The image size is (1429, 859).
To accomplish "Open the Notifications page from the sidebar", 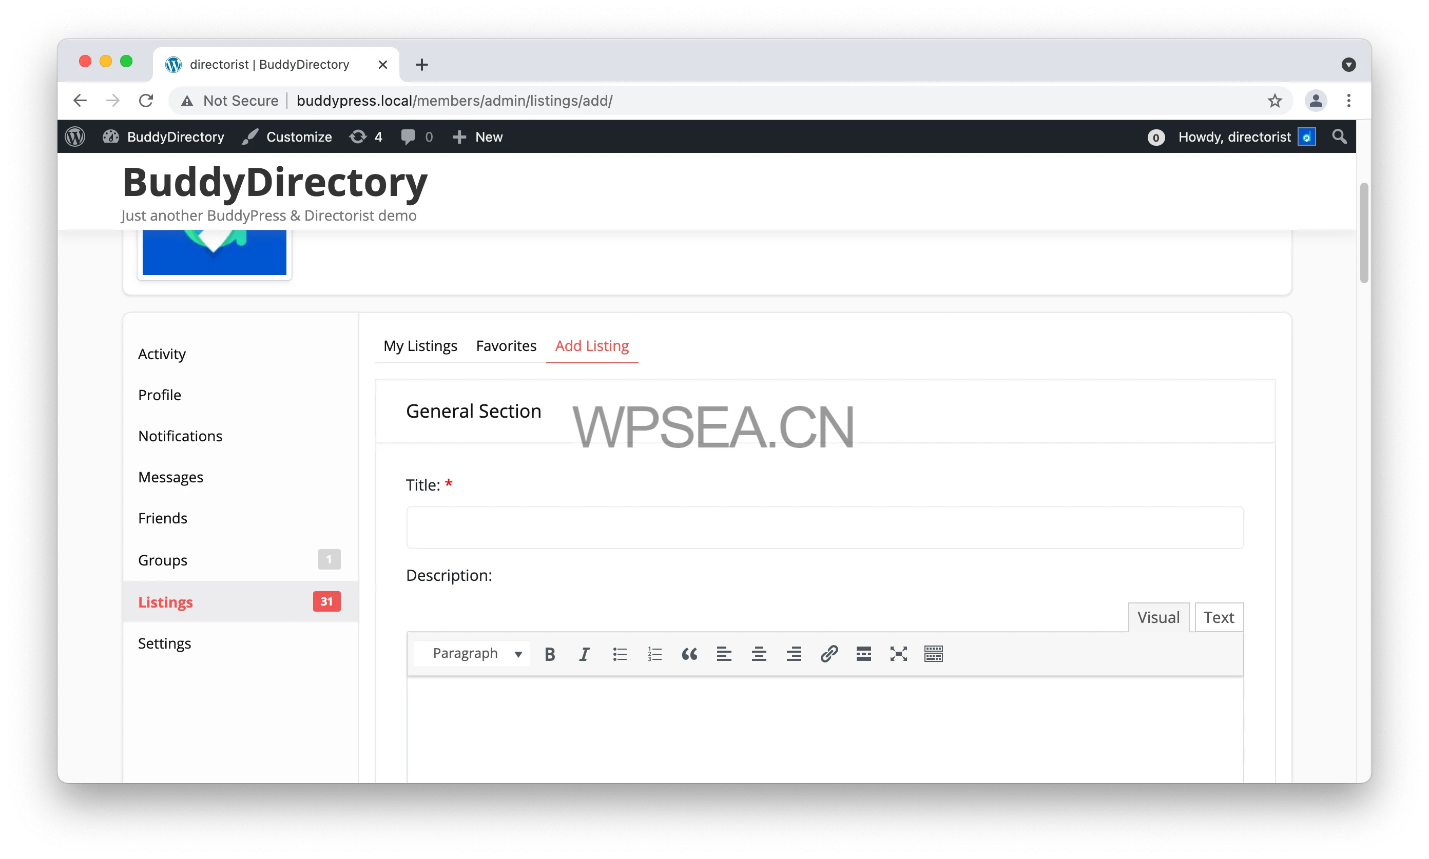I will [180, 437].
